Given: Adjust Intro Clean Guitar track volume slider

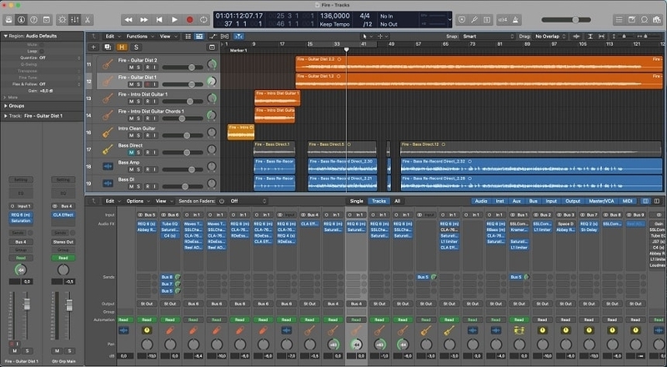Looking at the screenshot, I should [x=183, y=135].
